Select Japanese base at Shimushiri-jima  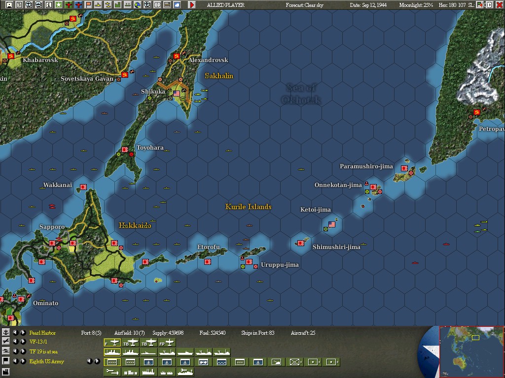pyautogui.click(x=301, y=243)
